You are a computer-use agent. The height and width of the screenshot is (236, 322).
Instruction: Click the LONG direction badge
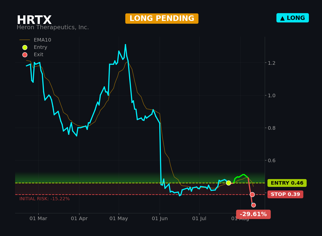[x=292, y=18]
